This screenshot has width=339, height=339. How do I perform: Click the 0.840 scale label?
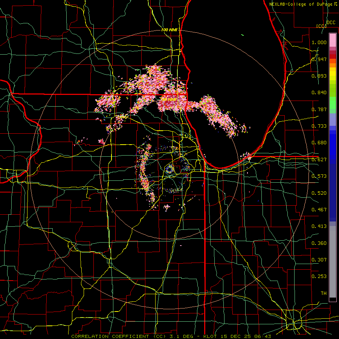click(x=319, y=93)
